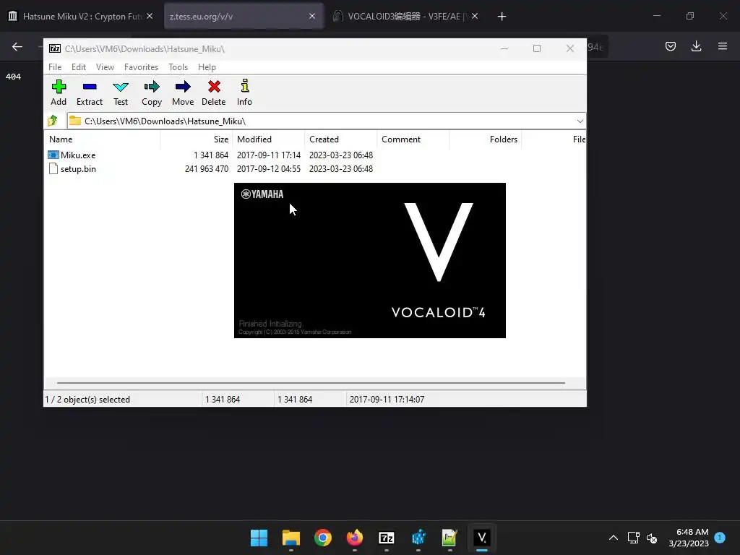Click the VOCALOID4 splash screen
740x555 pixels.
369,260
